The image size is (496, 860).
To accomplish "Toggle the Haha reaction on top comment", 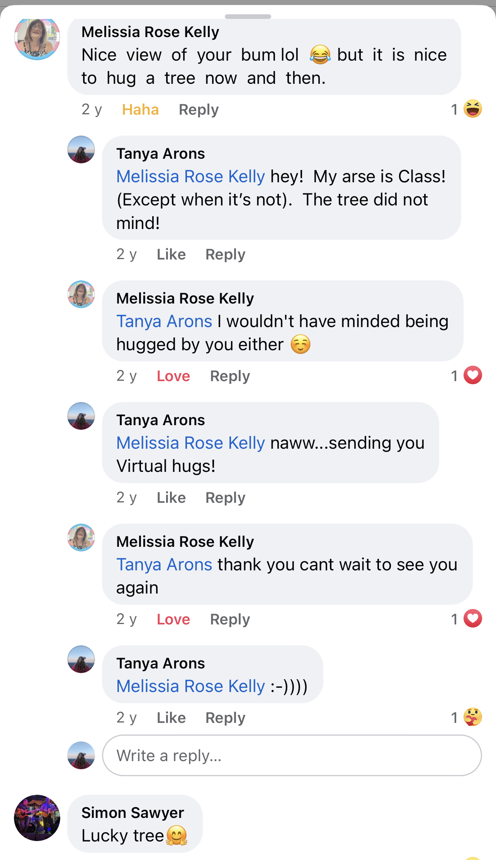I will click(140, 110).
